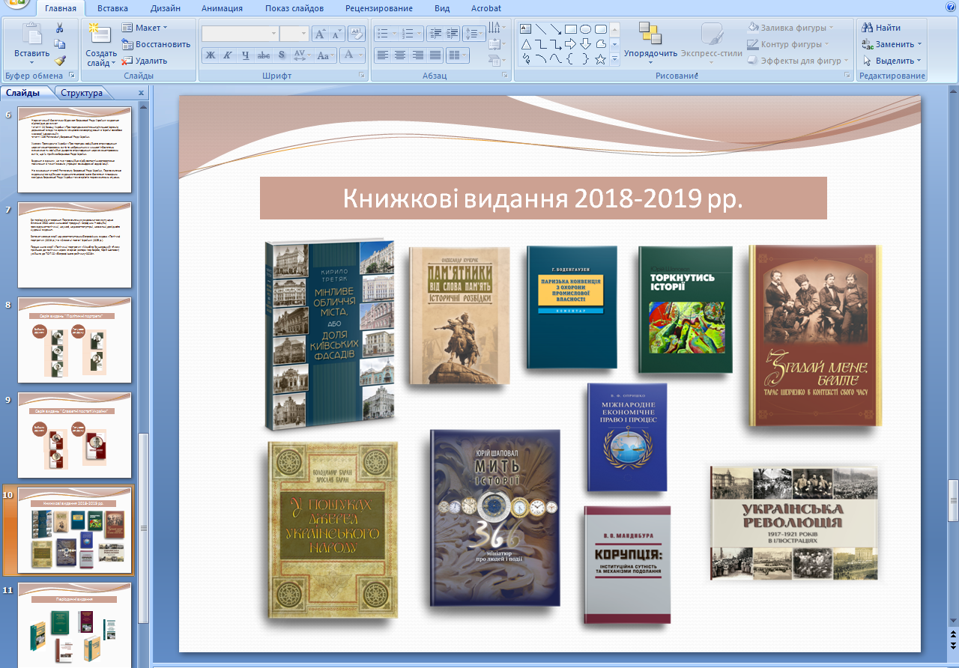Expand the shapes gallery More button
959x668 pixels.
pos(614,60)
